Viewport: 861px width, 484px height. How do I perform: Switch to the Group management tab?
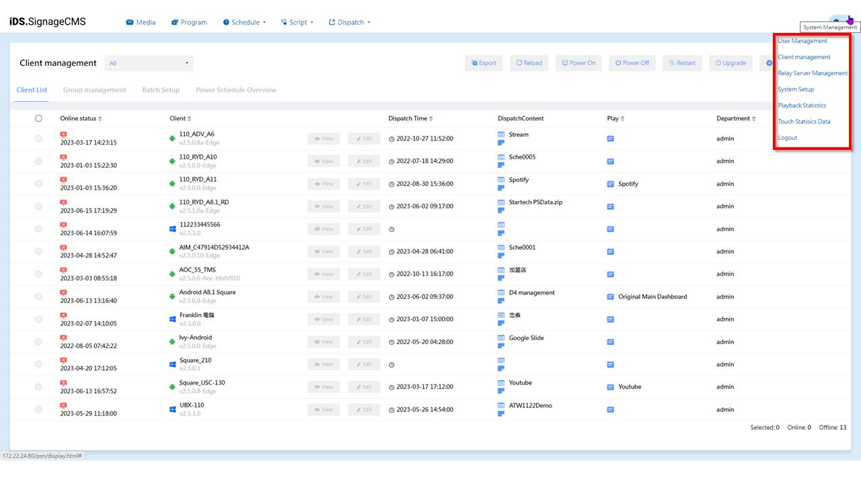94,90
